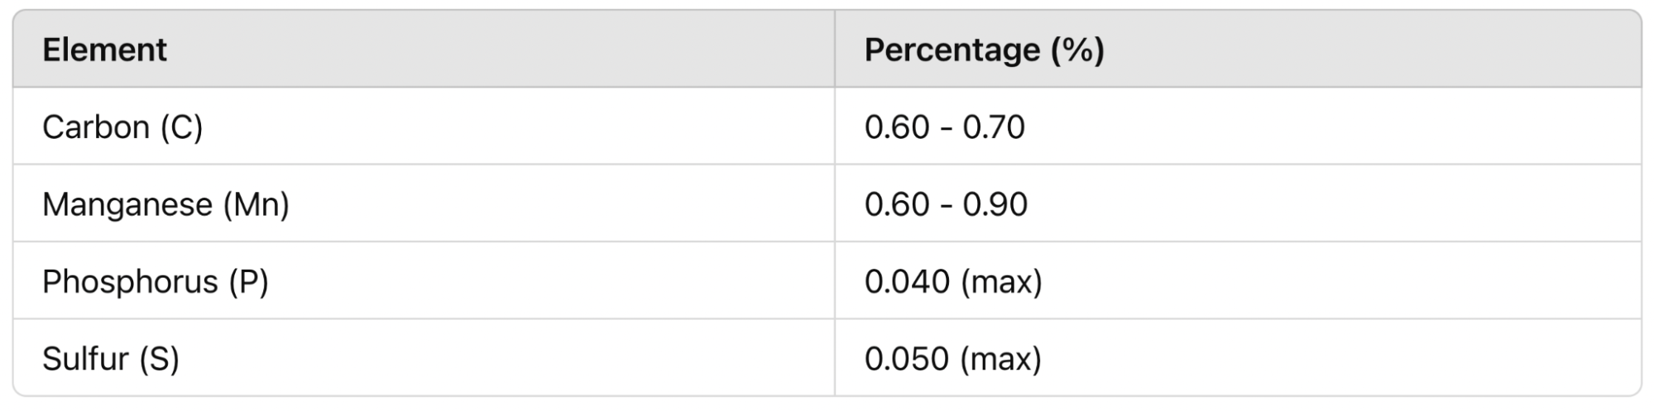Click the (max) label in the phosphorus row
This screenshot has width=1654, height=411.
click(x=1001, y=282)
